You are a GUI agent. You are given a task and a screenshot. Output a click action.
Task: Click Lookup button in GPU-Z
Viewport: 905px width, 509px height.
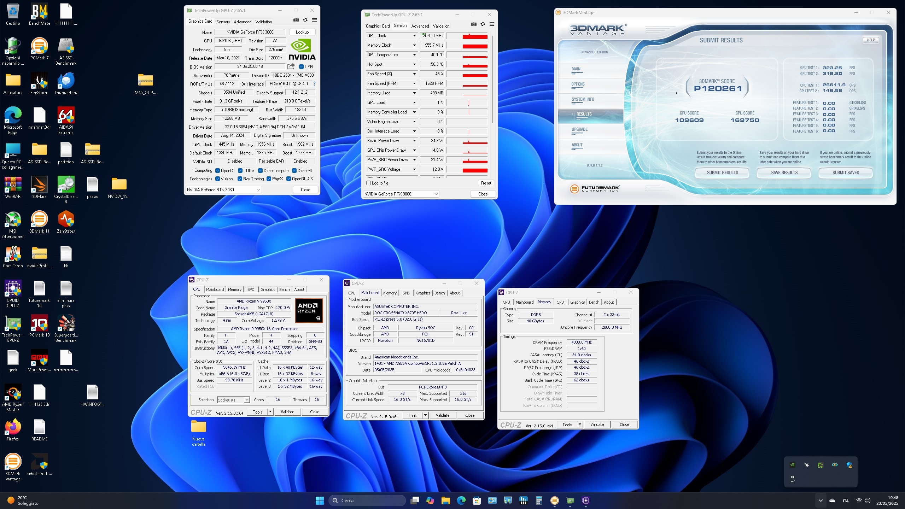(302, 32)
